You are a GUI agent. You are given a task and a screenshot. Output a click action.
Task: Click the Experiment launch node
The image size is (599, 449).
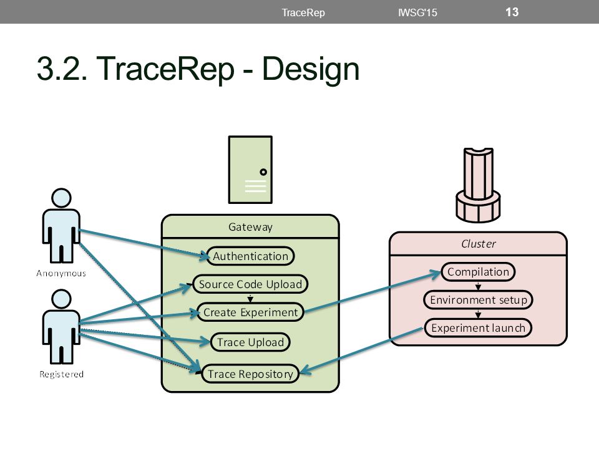(x=479, y=328)
